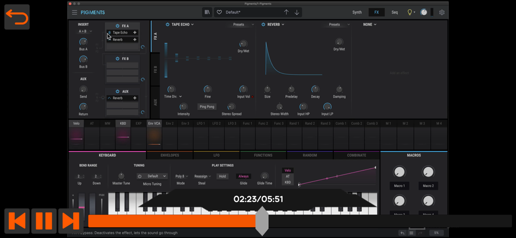
Task: Open the Pigments hamburger menu
Action: click(x=75, y=12)
